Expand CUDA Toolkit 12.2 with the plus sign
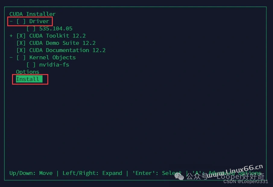Image resolution: width=273 pixels, height=187 pixels. point(11,36)
